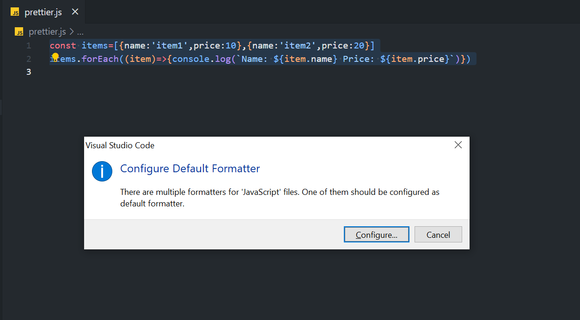Click the dialog message about multiple formatters
Viewport: 580px width, 320px height.
pos(280,198)
